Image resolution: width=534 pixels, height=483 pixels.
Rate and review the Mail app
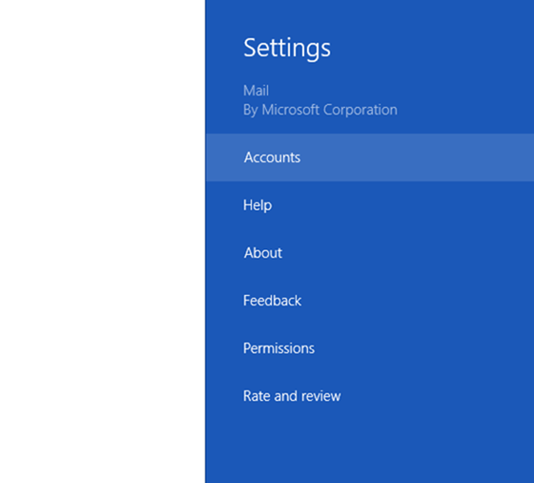coord(370,396)
